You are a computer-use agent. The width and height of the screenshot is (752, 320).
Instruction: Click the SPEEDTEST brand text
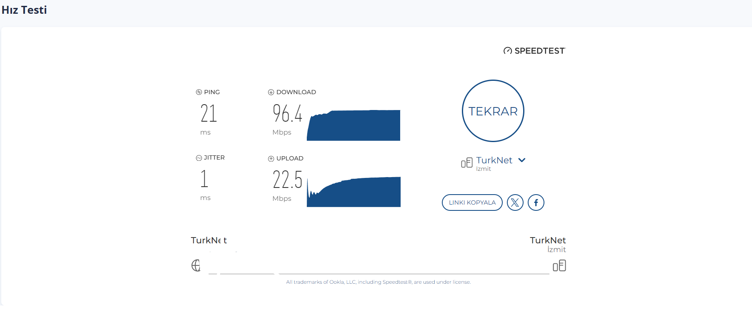(540, 51)
